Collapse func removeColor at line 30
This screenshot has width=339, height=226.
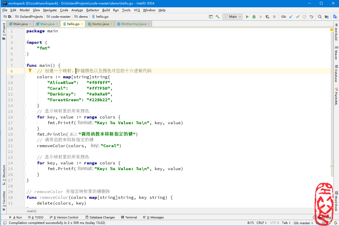pos(24,198)
